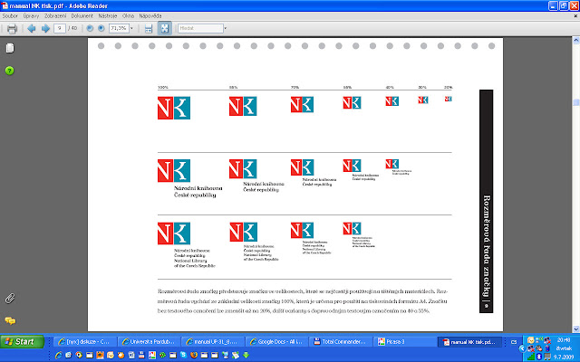580x362 pixels.
Task: Open the Okna menu
Action: (128, 16)
